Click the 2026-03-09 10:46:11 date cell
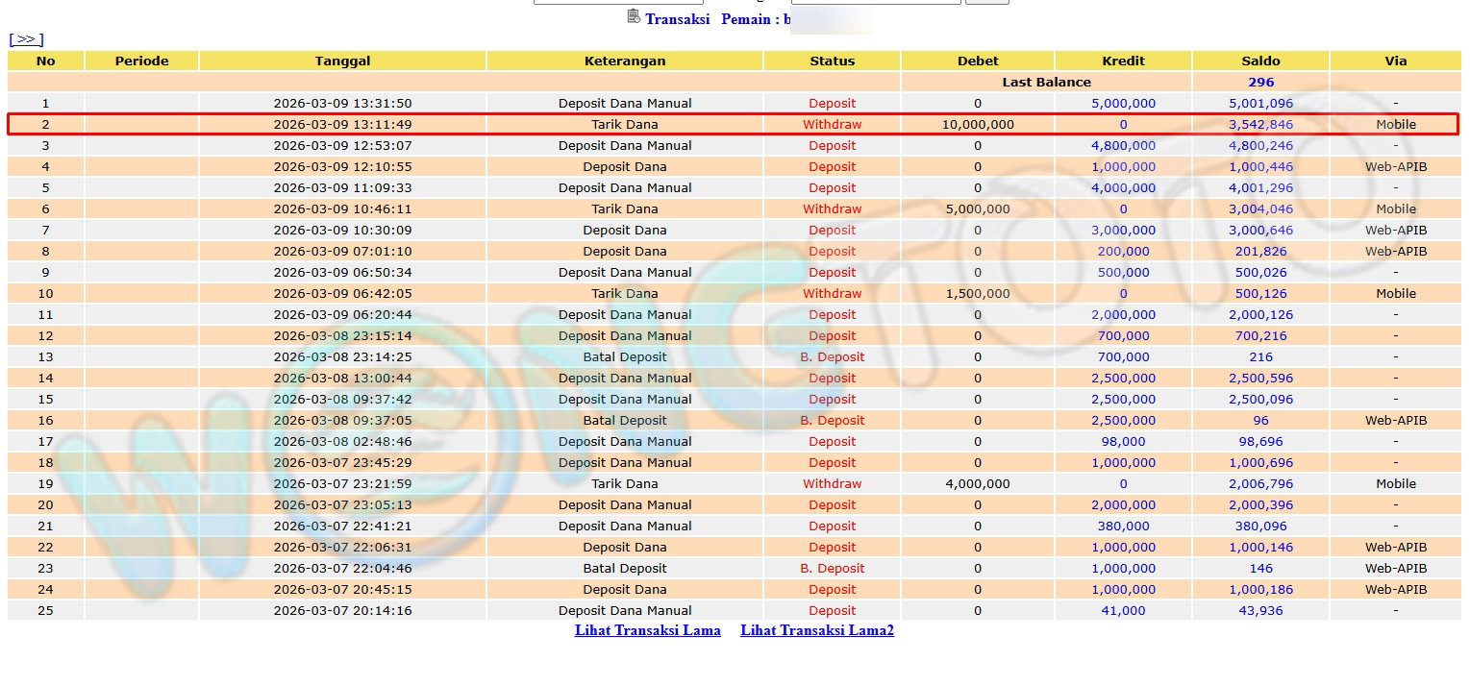The height and width of the screenshot is (686, 1470). [342, 208]
